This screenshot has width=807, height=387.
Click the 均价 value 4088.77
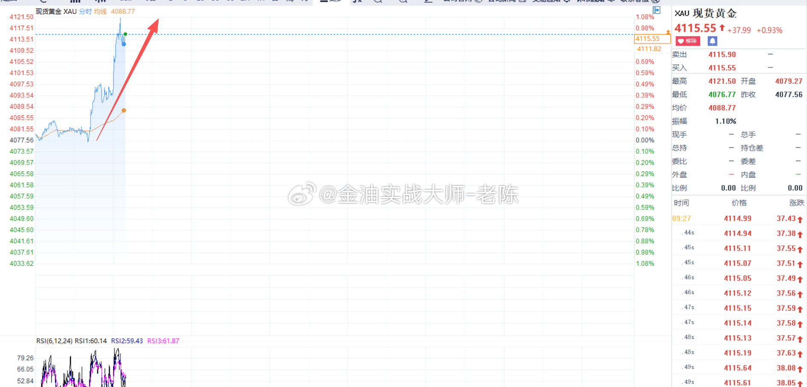pyautogui.click(x=722, y=108)
